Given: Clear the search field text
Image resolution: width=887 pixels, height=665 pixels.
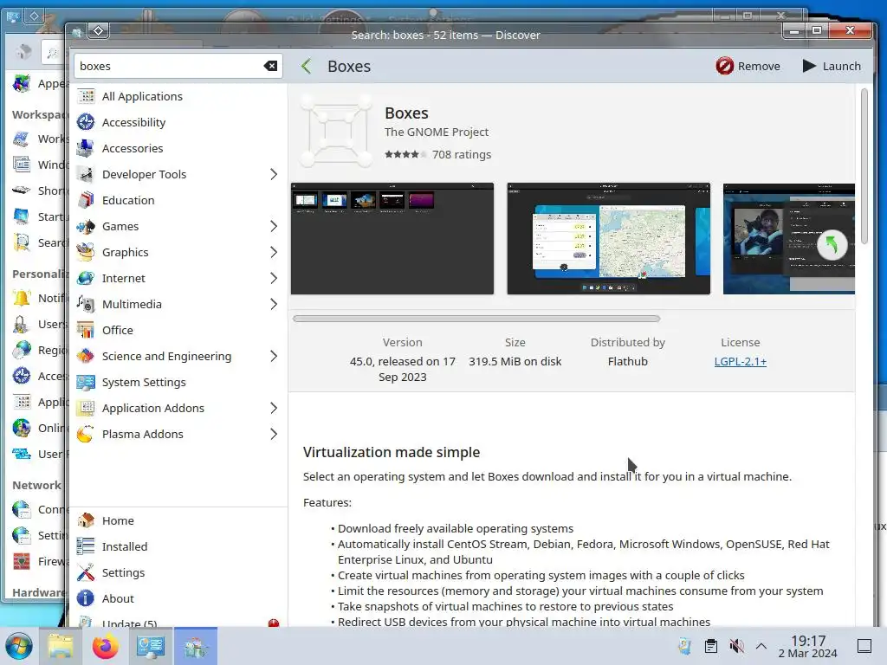Looking at the screenshot, I should tap(271, 66).
